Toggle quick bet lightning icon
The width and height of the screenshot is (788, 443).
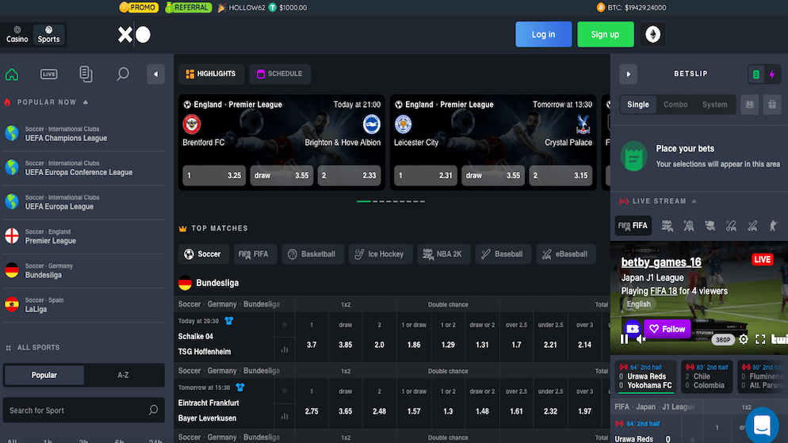point(772,74)
